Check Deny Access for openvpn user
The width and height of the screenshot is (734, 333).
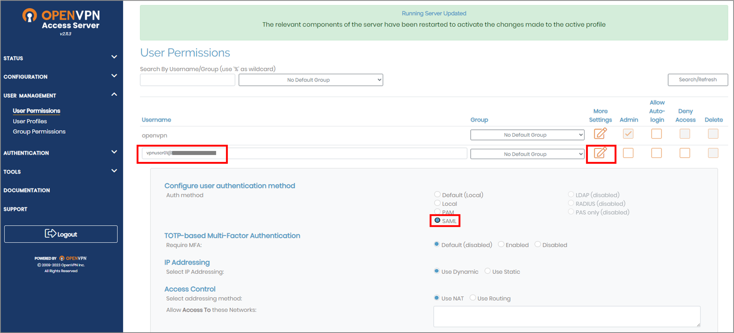[684, 134]
